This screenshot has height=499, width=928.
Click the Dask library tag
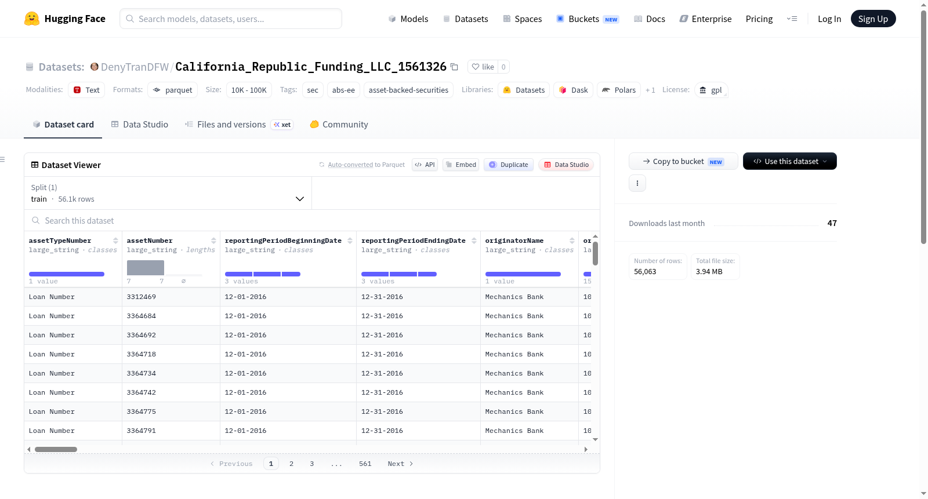573,90
